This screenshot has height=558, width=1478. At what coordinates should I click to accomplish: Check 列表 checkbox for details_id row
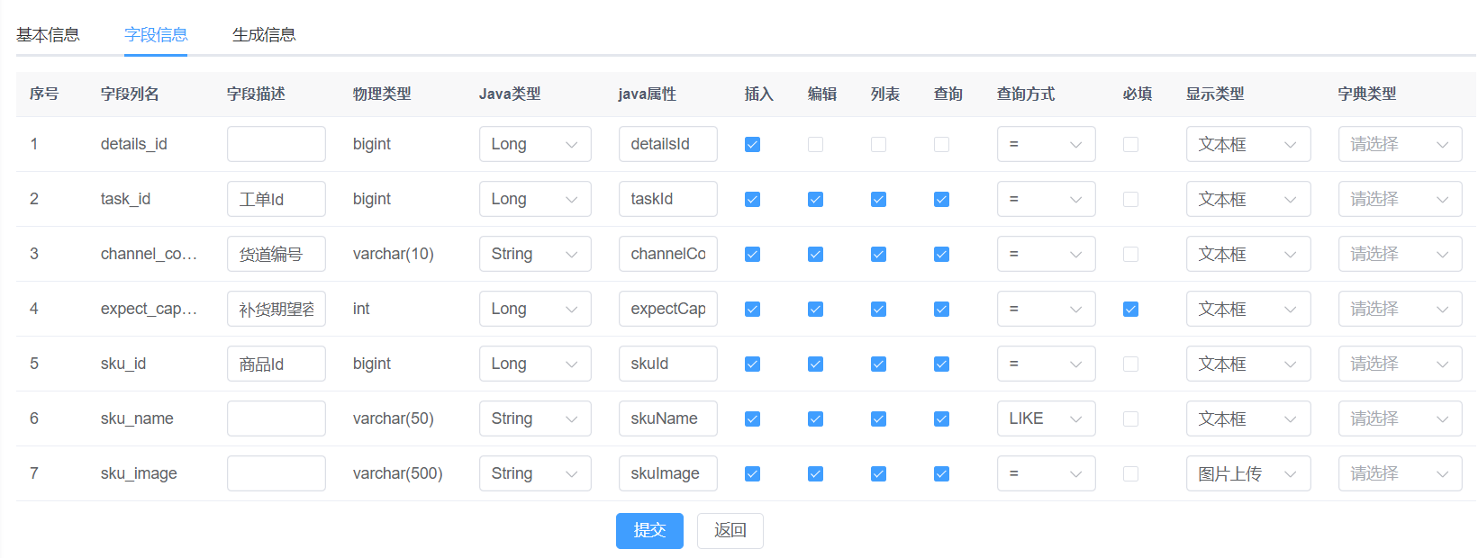[878, 145]
